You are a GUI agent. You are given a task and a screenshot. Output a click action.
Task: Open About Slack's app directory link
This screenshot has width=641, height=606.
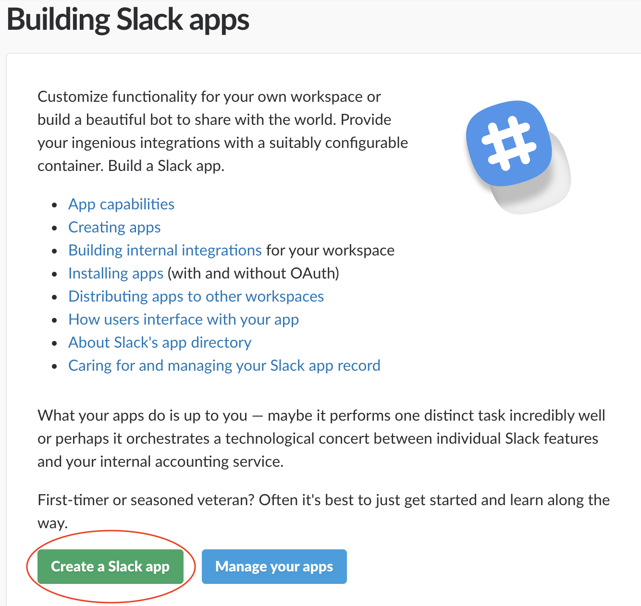point(160,342)
